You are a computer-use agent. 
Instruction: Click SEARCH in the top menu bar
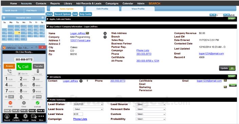tap(154, 3)
